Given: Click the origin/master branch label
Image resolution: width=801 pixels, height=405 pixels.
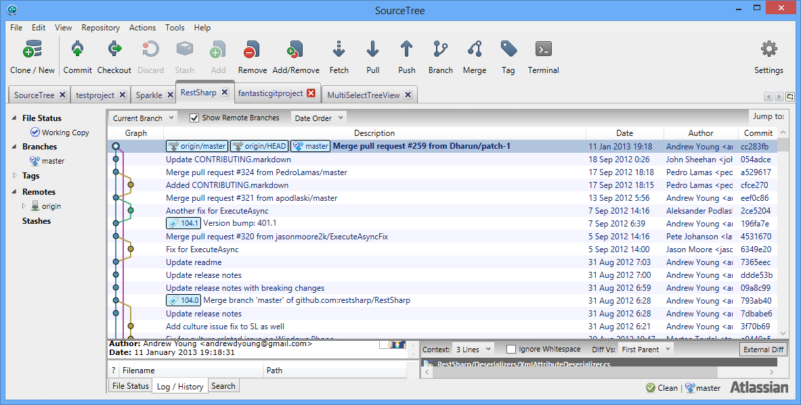Looking at the screenshot, I should [197, 147].
